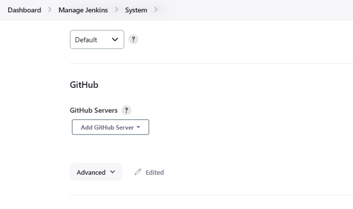
Task: Click the chevron after Dashboard breadcrumb
Action: (50, 10)
